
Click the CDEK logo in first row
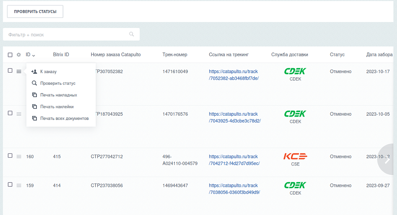[x=295, y=71]
